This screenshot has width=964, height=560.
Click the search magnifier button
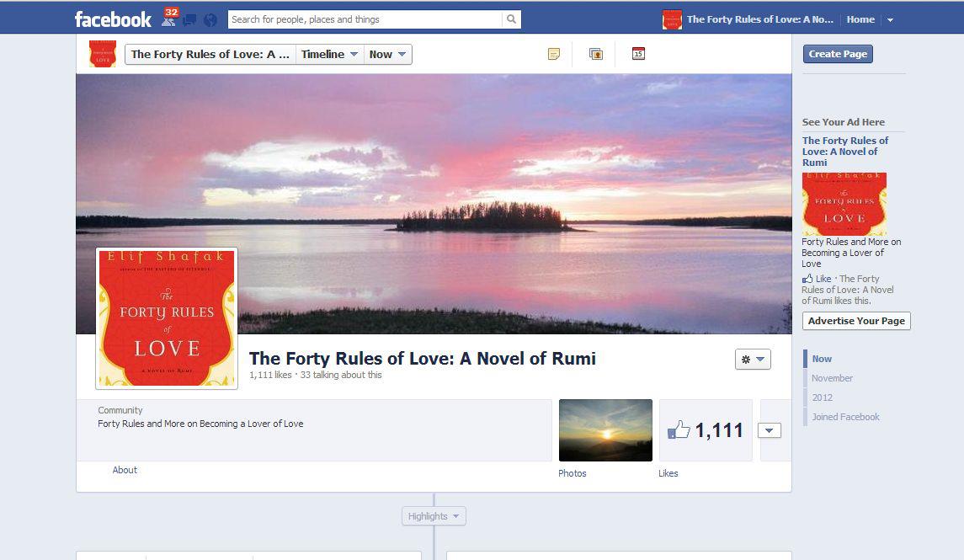(x=511, y=19)
